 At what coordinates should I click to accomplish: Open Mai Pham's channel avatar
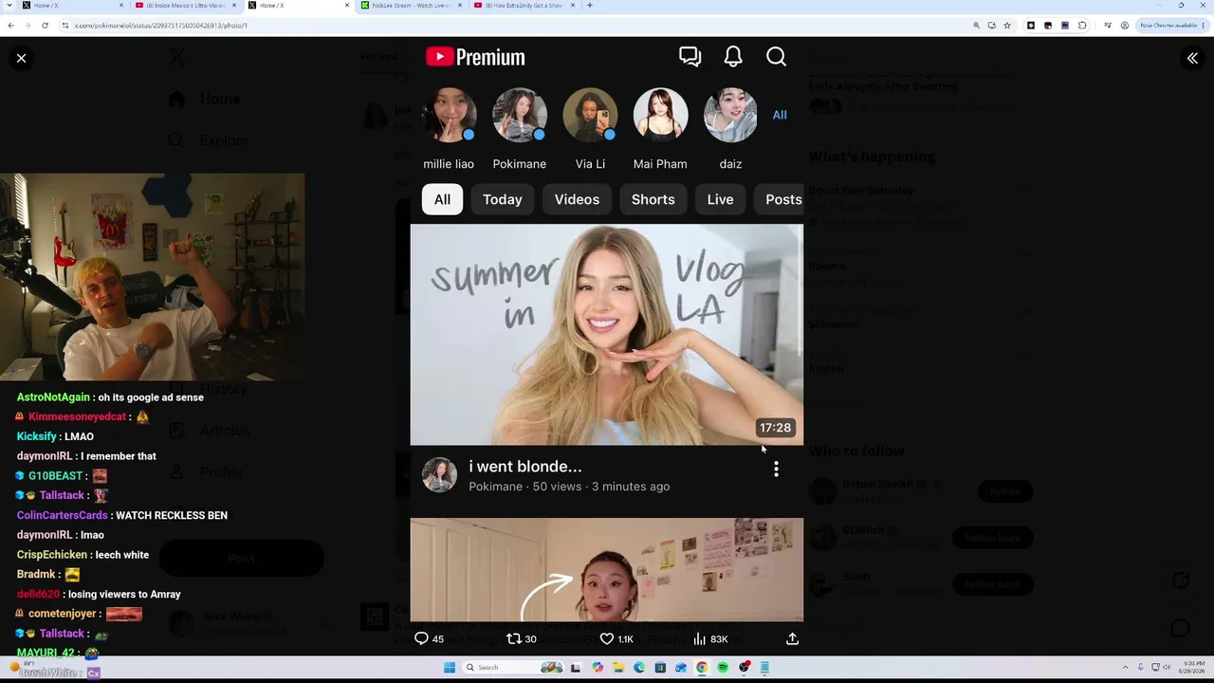click(660, 116)
